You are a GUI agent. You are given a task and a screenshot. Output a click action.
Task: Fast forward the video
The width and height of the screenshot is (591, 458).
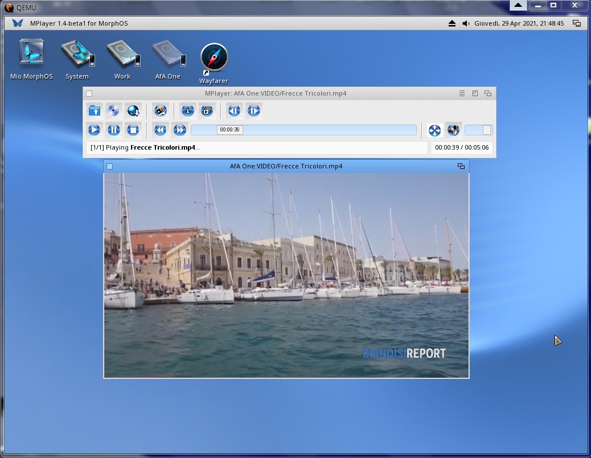point(180,130)
